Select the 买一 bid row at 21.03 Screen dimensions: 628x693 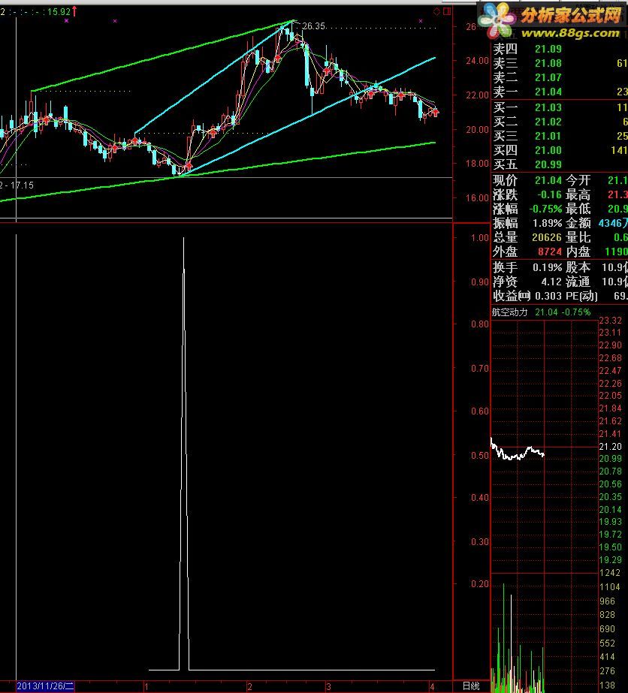coord(560,107)
